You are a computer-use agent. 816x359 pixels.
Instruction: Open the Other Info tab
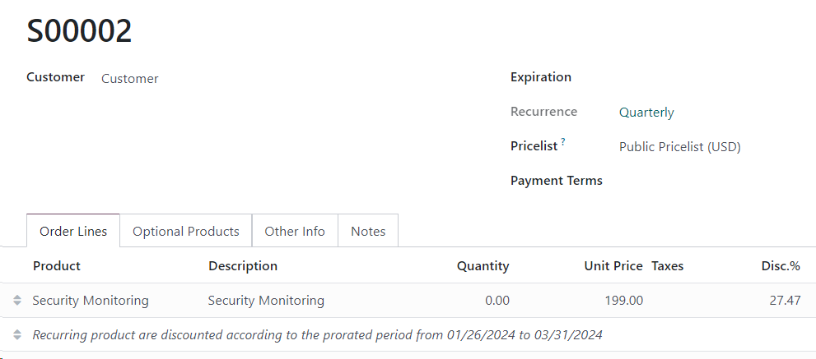295,231
